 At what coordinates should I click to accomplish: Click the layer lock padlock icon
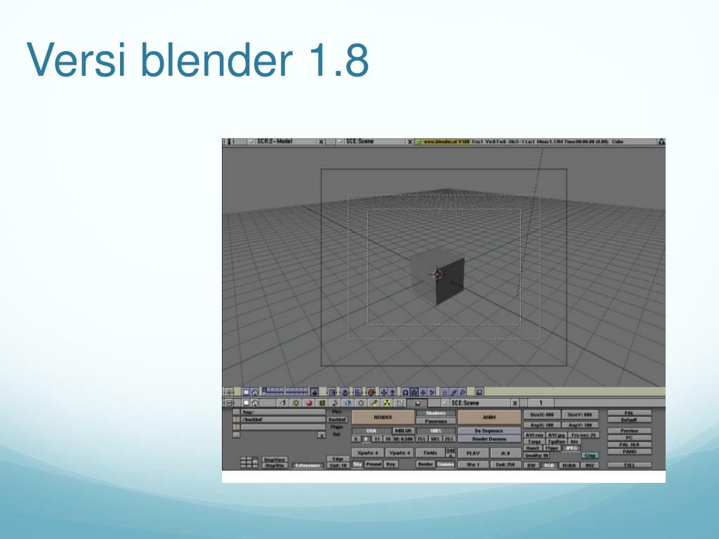(x=314, y=392)
